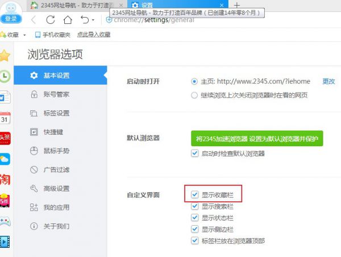
Task: Open the calendar 31 sidebar icon
Action: pos(5,118)
